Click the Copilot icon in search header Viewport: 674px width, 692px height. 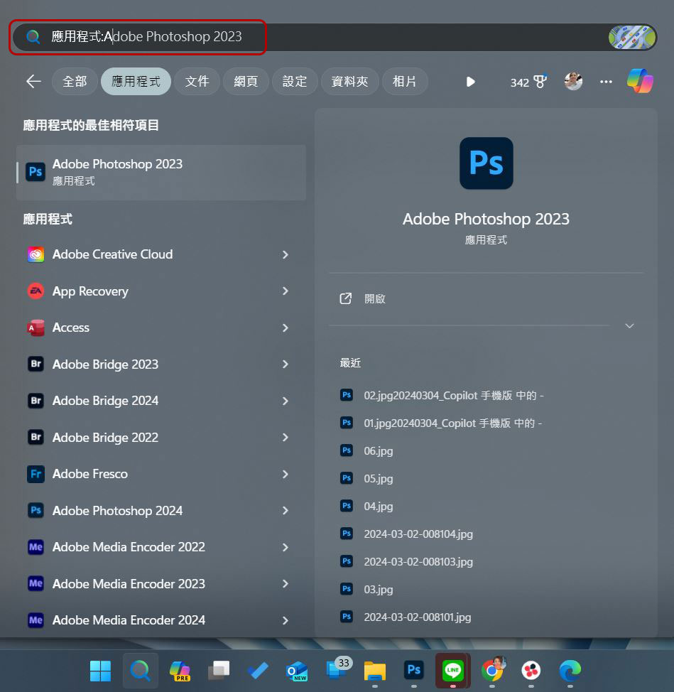[x=640, y=82]
